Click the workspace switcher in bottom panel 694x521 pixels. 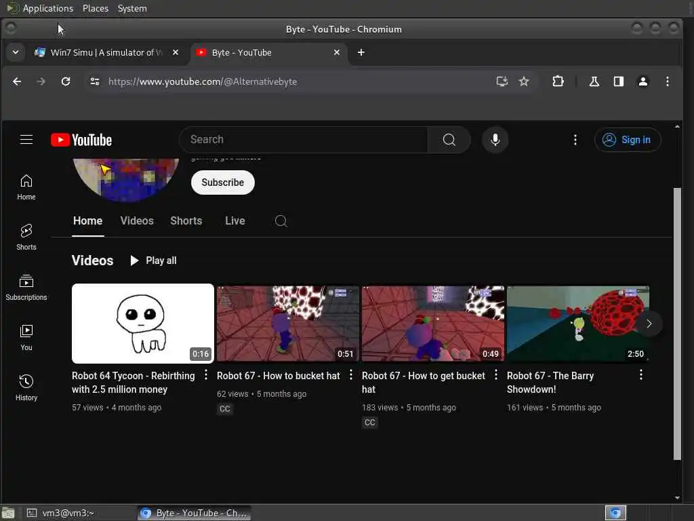(x=615, y=513)
